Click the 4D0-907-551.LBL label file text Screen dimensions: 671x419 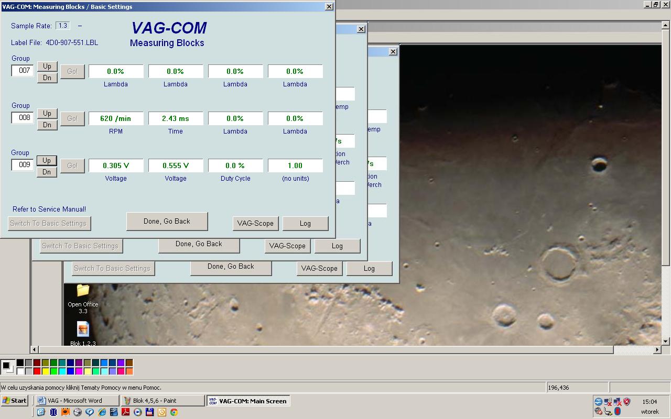click(x=72, y=43)
